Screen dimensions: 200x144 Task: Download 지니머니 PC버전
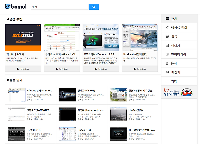(x=23, y=69)
